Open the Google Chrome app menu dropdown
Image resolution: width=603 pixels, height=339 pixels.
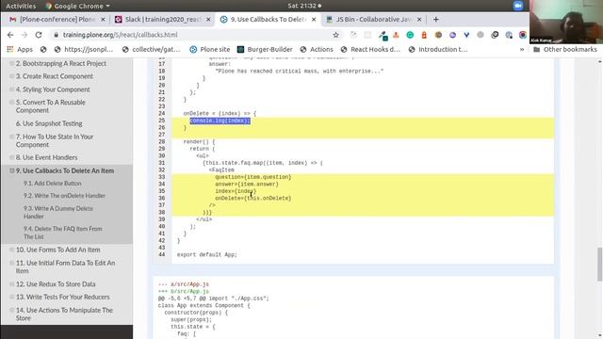tap(77, 6)
